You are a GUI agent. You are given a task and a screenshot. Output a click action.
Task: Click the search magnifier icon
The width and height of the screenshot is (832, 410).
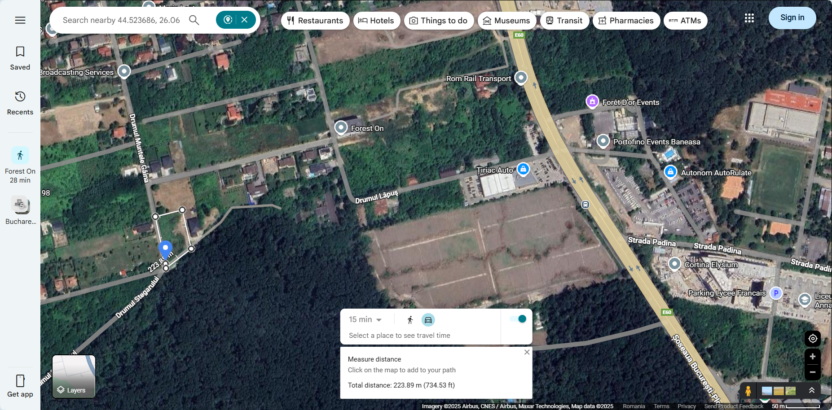(194, 20)
